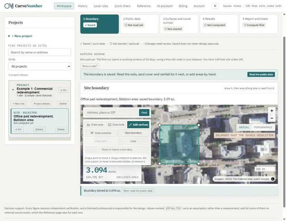Go to step 2 Public data
Image resolution: width=286 pixels, height=221 pixels.
(x=139, y=24)
